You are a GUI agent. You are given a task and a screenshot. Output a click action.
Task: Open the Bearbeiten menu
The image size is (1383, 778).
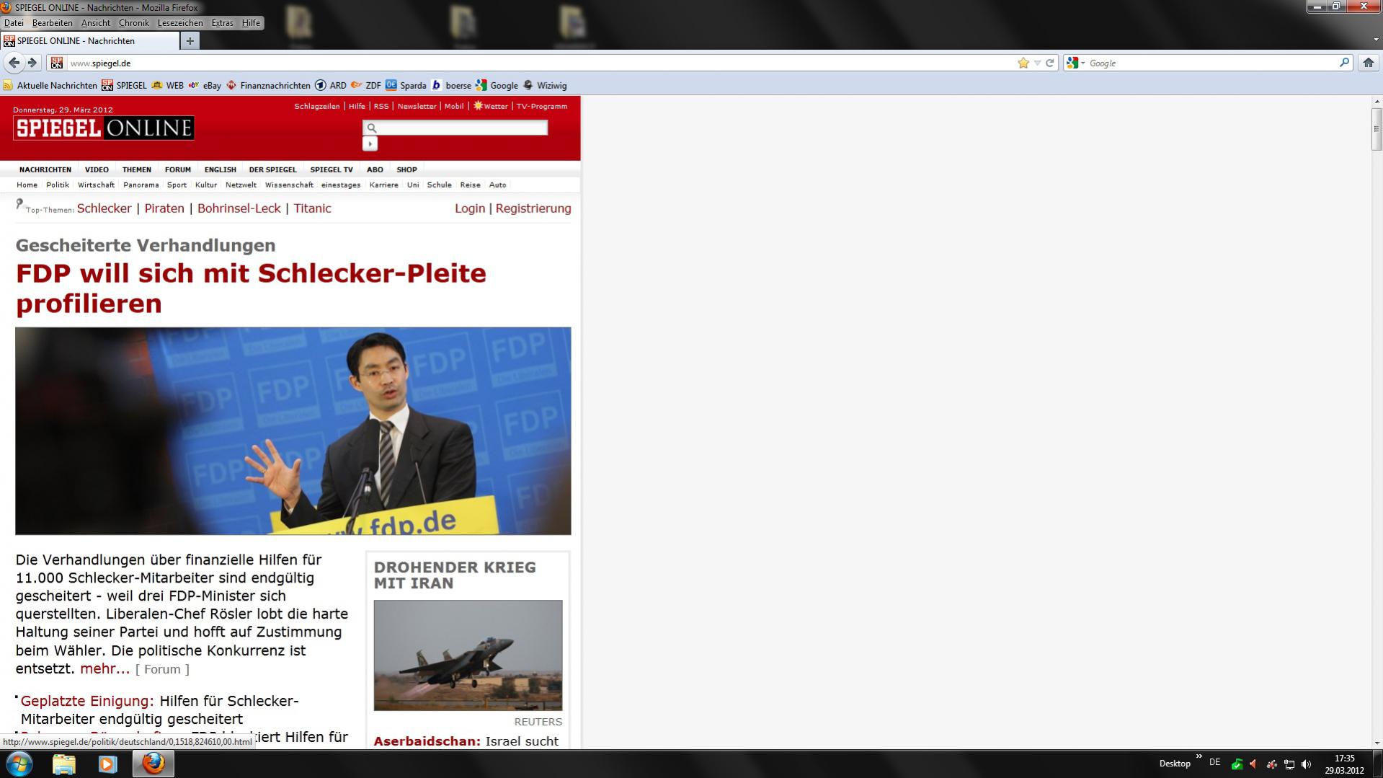tap(52, 23)
